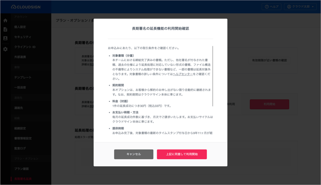Click 有効期限が近い書類の確認 button behind dialog
This screenshot has width=321, height=185.
[269, 60]
